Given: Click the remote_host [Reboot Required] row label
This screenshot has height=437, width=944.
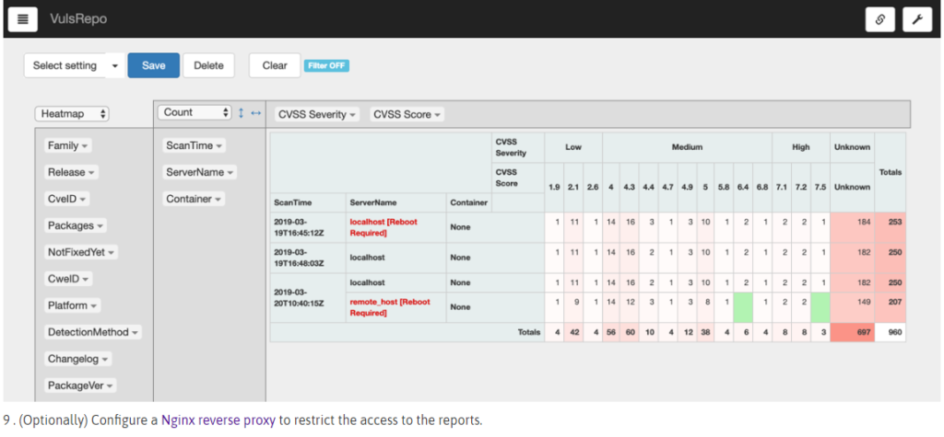Looking at the screenshot, I should coord(389,306).
